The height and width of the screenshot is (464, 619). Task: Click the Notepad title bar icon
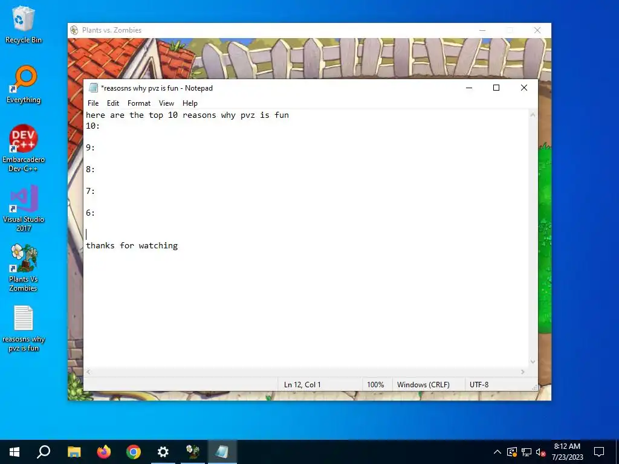(x=93, y=88)
